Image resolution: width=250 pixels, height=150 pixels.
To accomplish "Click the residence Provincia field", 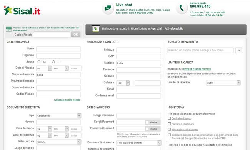I will (x=138, y=70).
